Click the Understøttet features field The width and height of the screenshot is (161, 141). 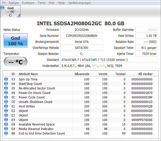(x=109, y=66)
